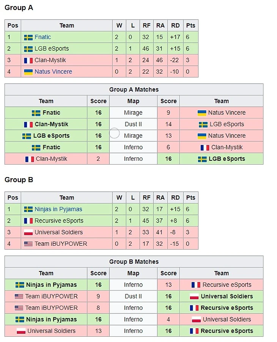277x342 pixels.
Task: Click the Mirage map cell for Fnatic vs Natus Vincere
Action: coord(133,113)
